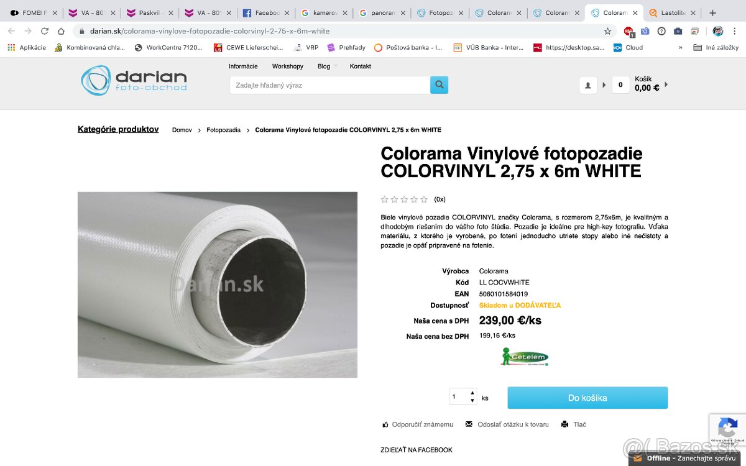Add product with Do košíka button
Viewport: 746px width, 466px height.
(x=587, y=398)
